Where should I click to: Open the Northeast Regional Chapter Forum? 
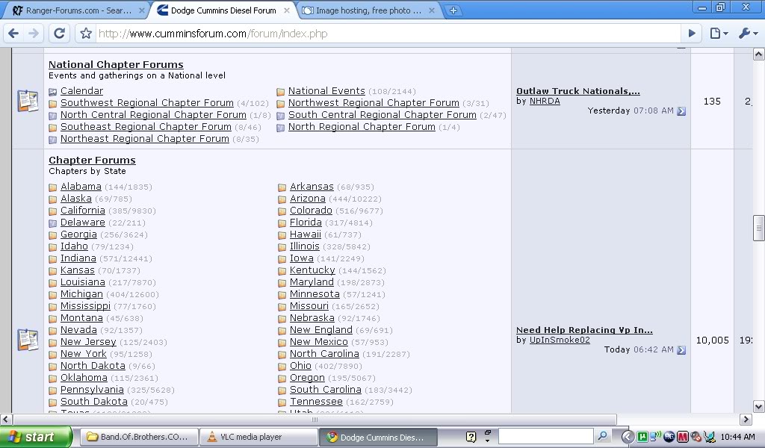coord(145,138)
